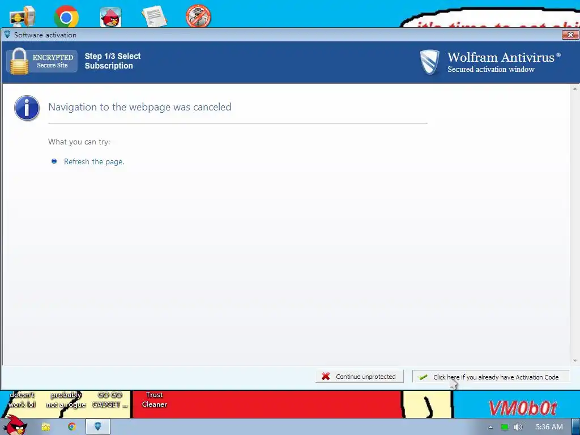Close the Software activation window
Screen dimensions: 580x435
coord(570,35)
